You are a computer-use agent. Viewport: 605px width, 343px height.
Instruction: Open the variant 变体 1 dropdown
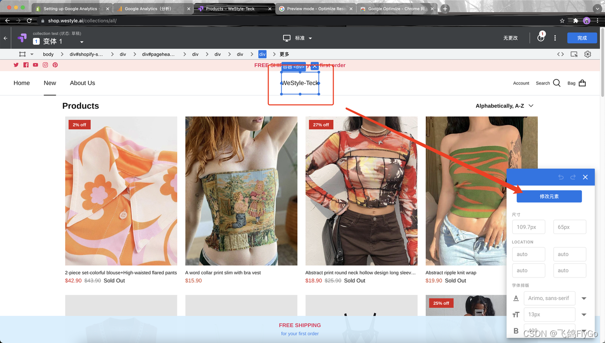81,42
